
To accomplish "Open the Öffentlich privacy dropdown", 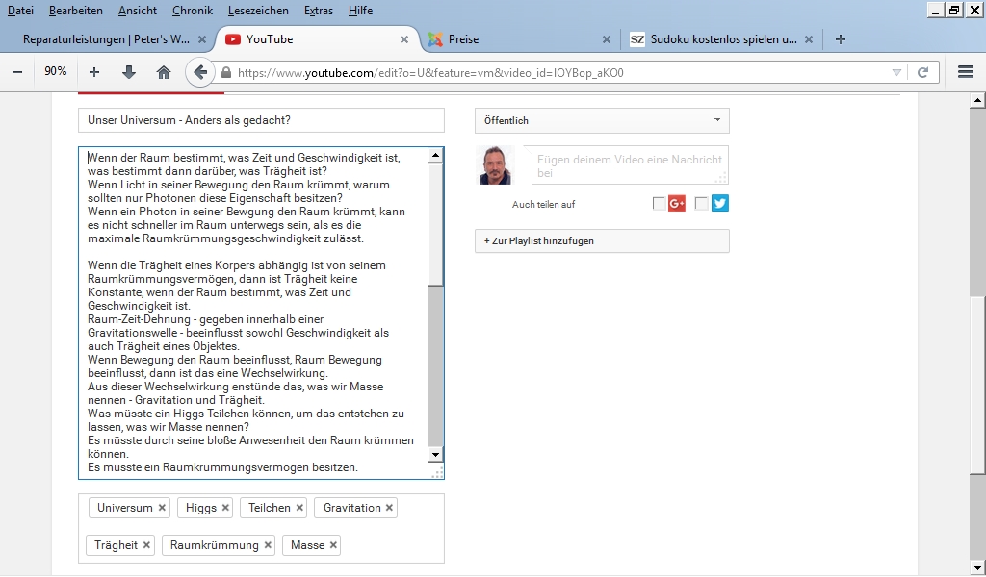I will click(x=602, y=121).
